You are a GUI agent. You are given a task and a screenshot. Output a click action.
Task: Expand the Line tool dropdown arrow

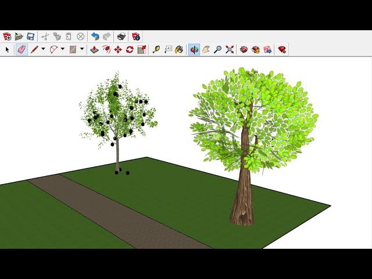(43, 49)
